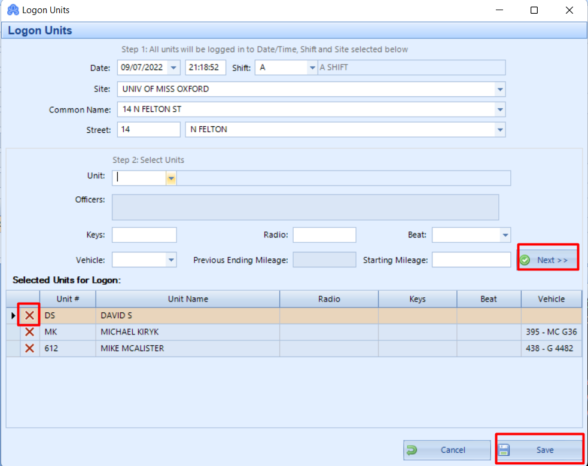Remove unit 612 with the red X icon
The height and width of the screenshot is (466, 588).
(28, 348)
